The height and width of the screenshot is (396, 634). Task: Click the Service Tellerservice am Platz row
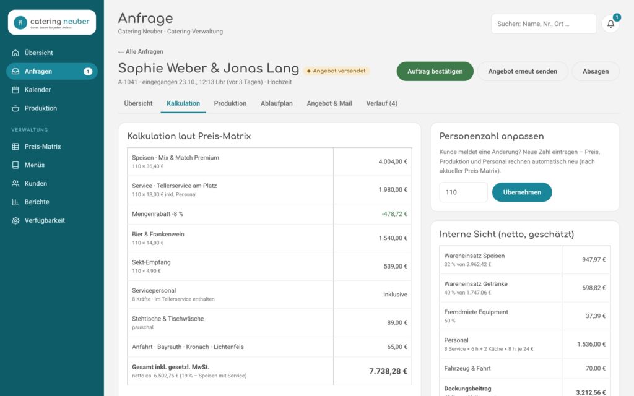click(x=270, y=190)
